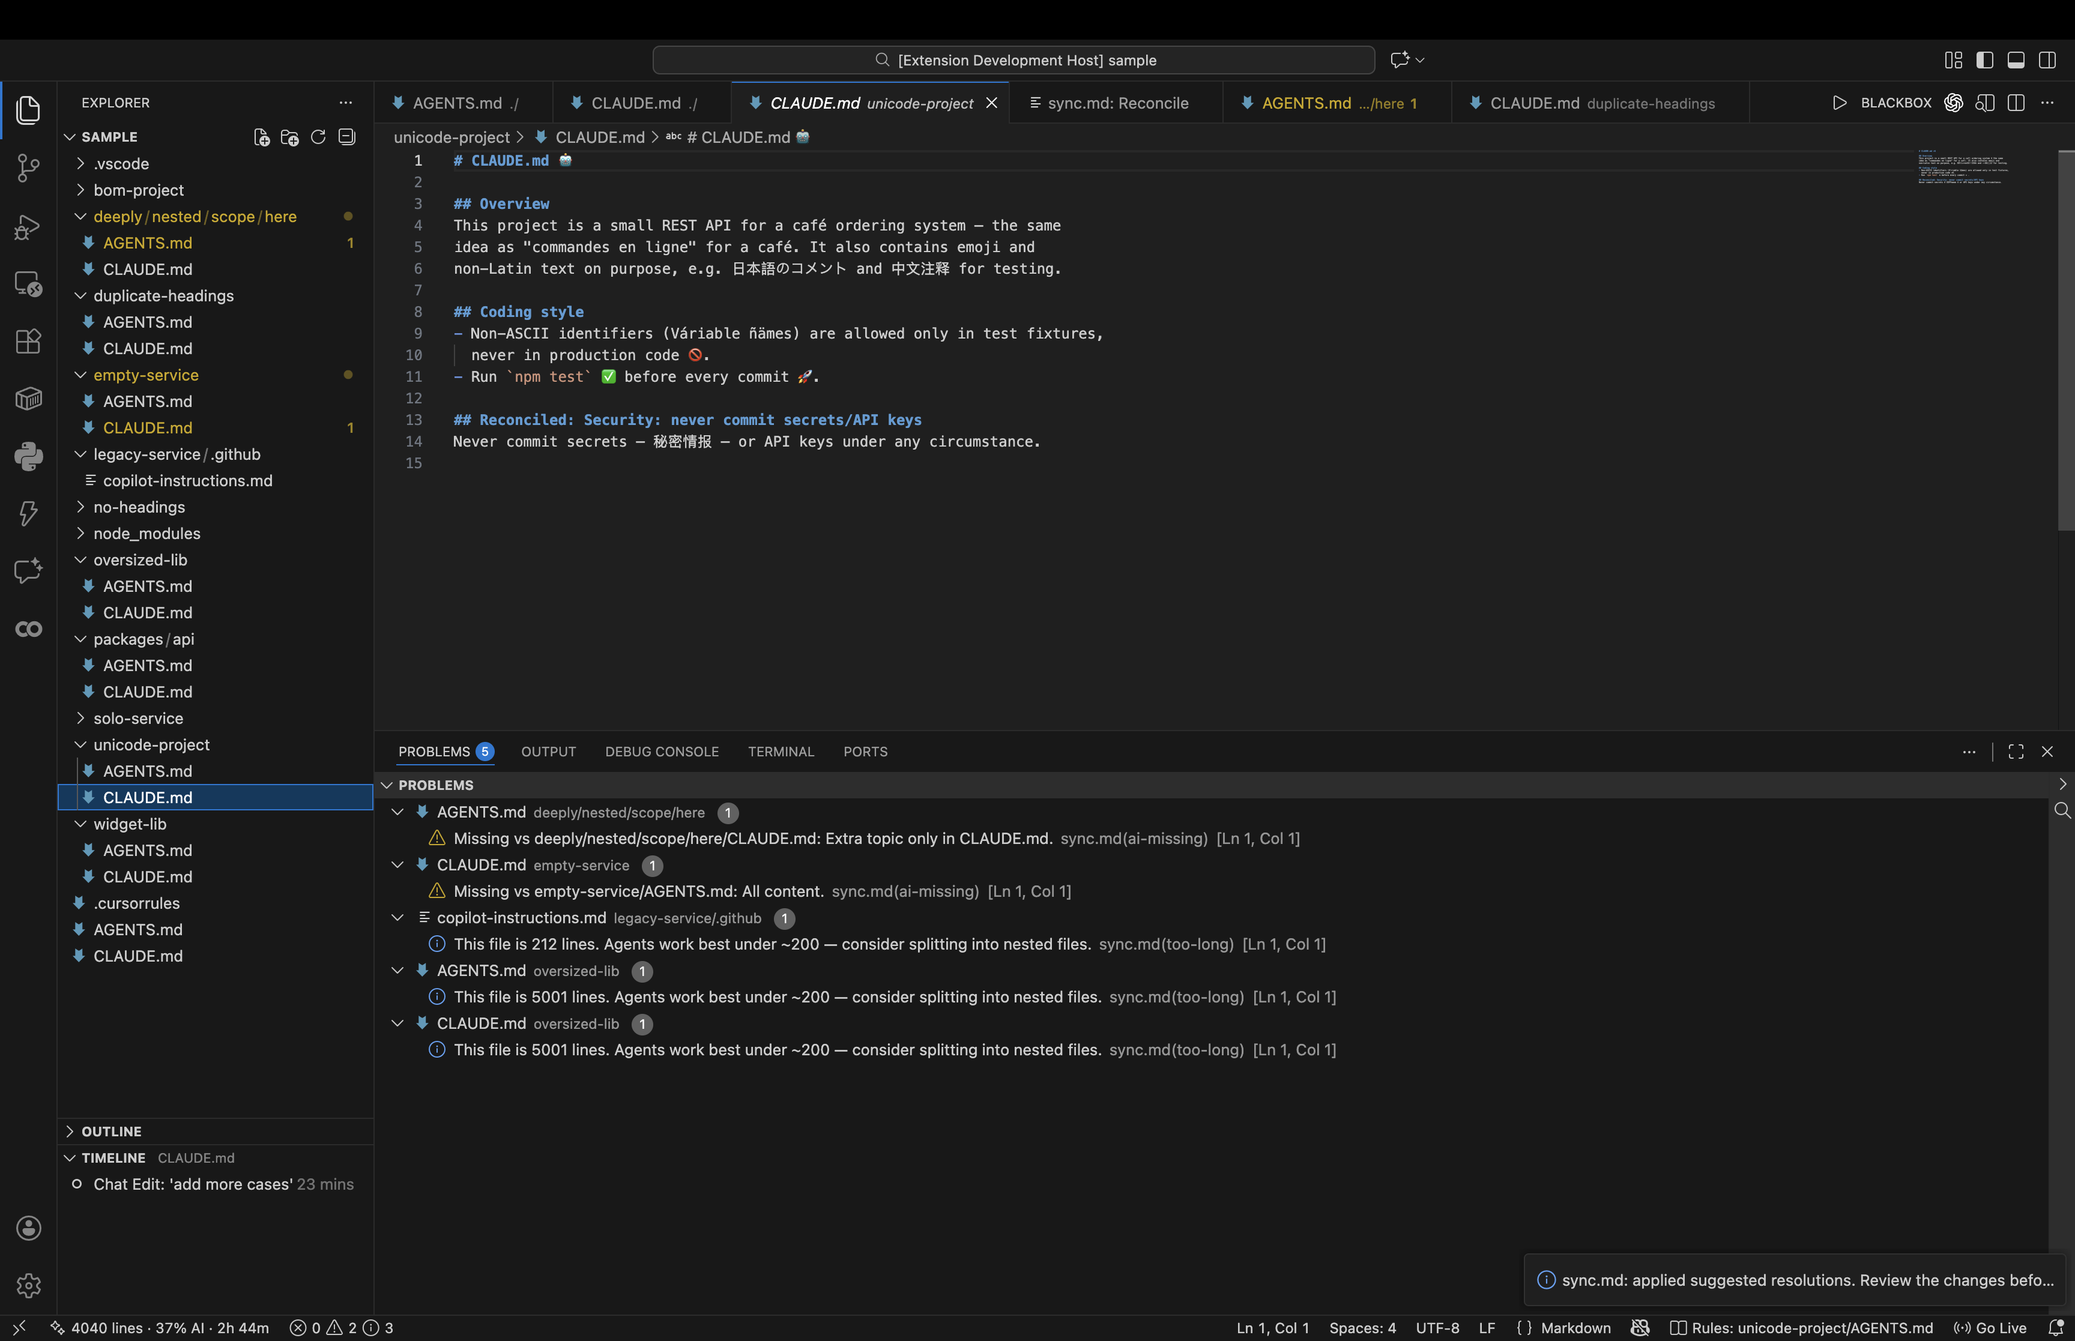Open the PORTS panel tab
This screenshot has width=2075, height=1341.
(865, 752)
